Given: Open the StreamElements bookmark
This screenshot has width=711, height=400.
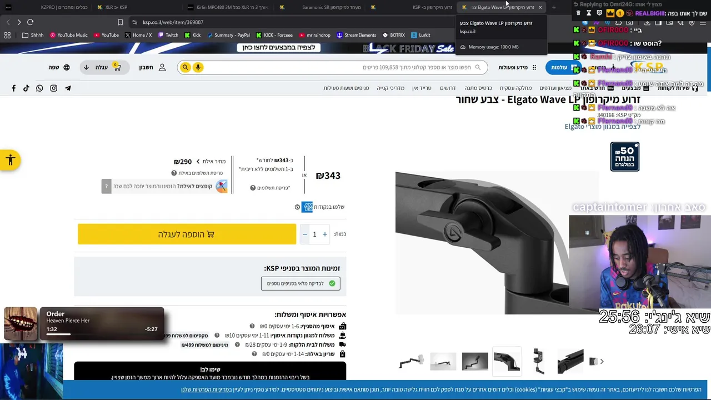Looking at the screenshot, I should click(356, 35).
